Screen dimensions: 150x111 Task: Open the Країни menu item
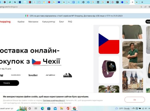21,22
